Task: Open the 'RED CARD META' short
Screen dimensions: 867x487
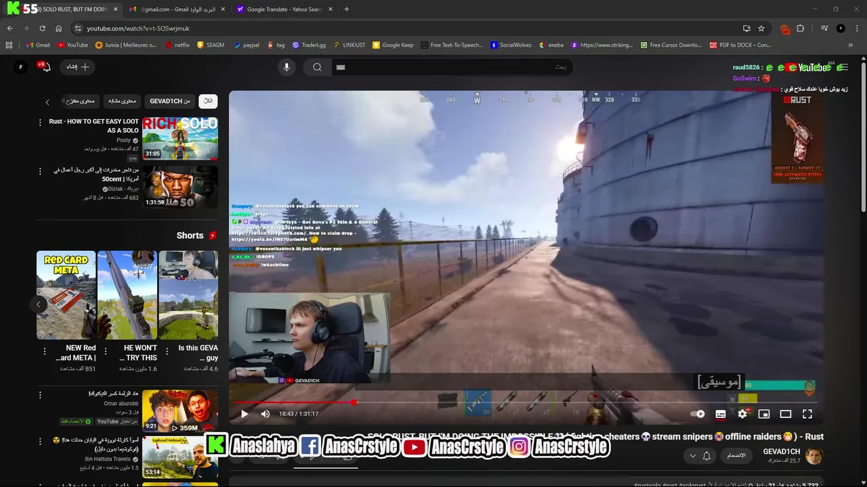Action: (66, 295)
